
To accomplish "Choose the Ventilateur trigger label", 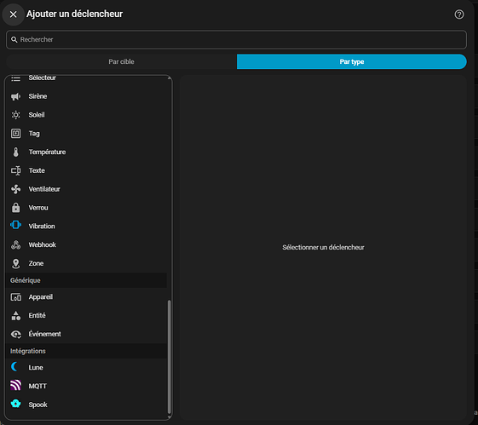I will 44,189.
